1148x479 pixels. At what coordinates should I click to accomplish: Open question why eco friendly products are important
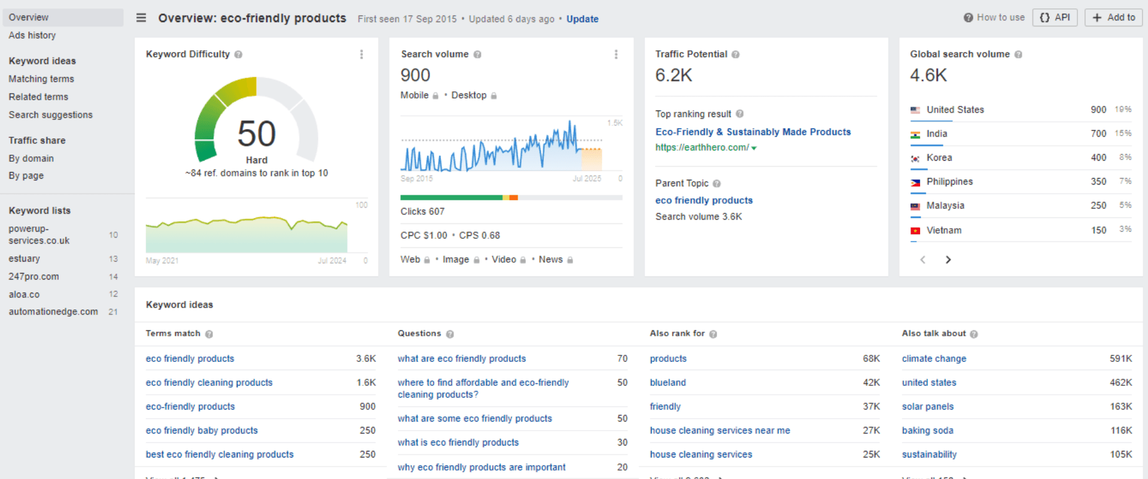[x=482, y=467]
